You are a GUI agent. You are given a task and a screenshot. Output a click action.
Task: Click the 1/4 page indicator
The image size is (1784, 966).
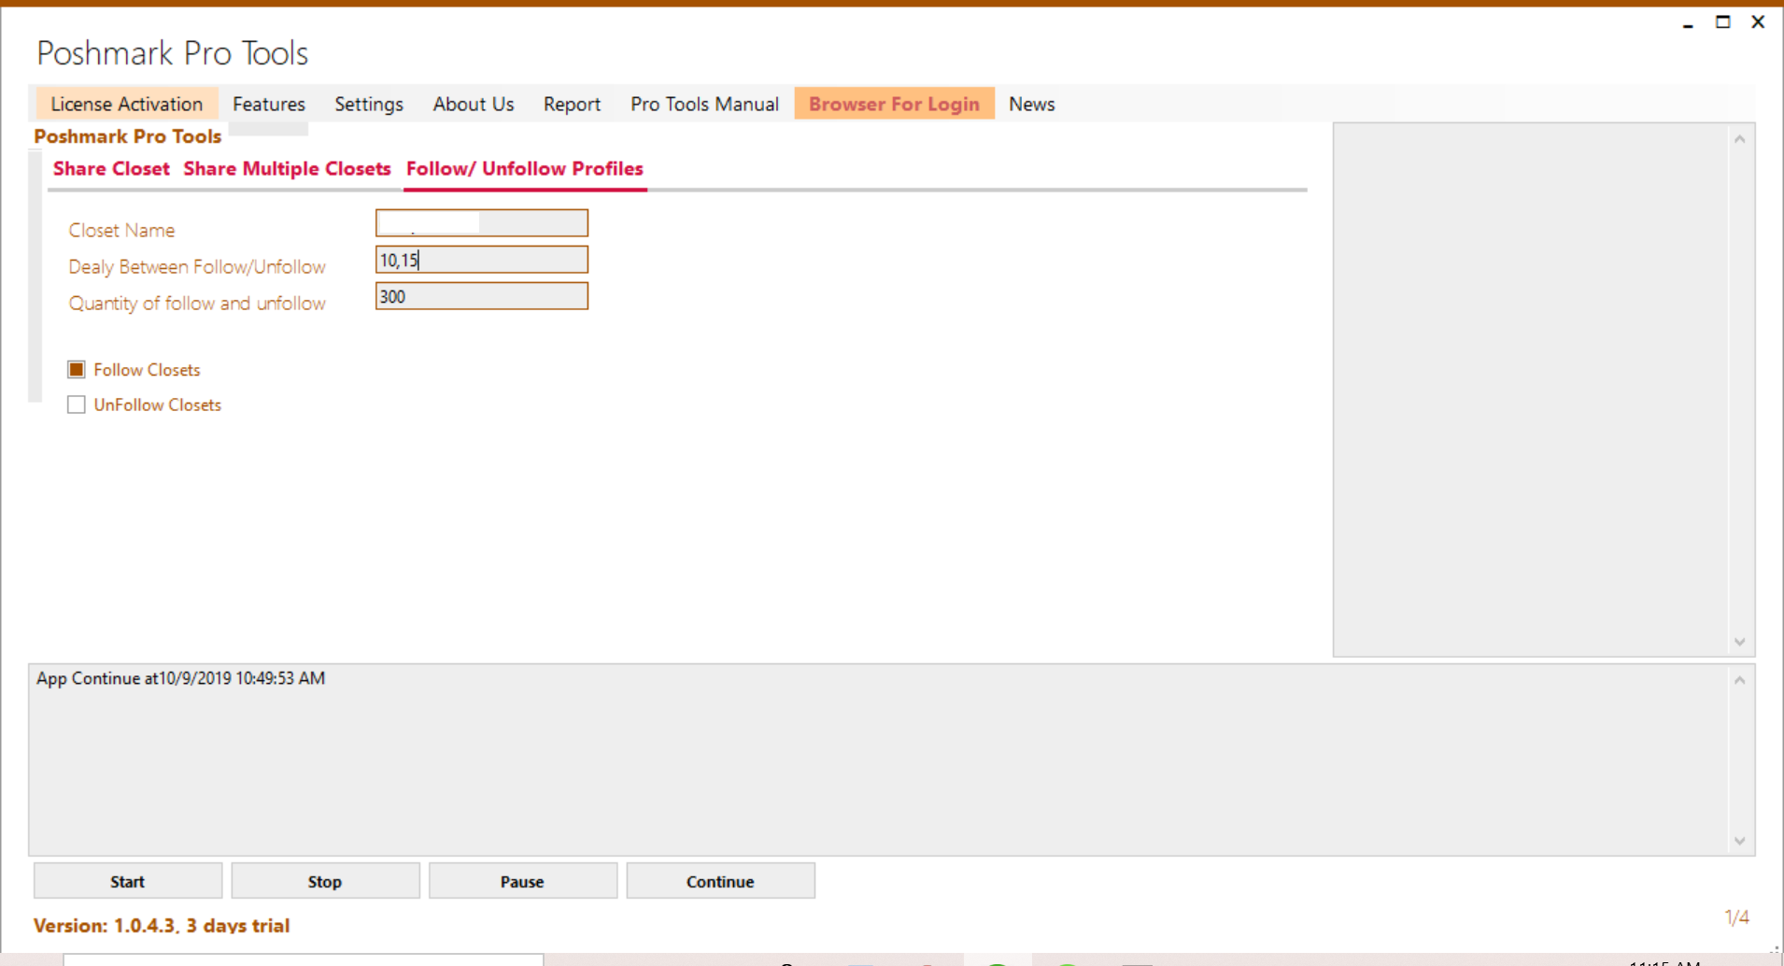[x=1736, y=918]
